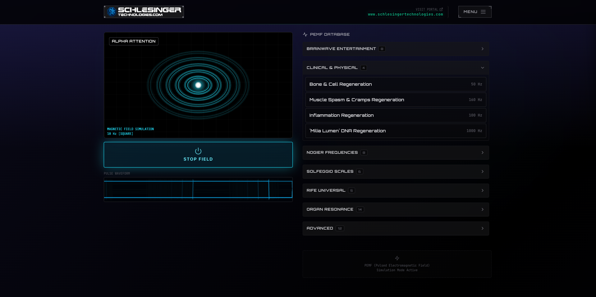The height and width of the screenshot is (297, 596).
Task: Click the external link icon beside Visit Portal
Action: pyautogui.click(x=441, y=9)
